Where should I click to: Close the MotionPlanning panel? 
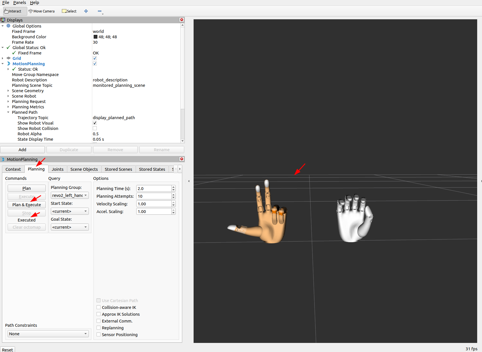click(182, 159)
